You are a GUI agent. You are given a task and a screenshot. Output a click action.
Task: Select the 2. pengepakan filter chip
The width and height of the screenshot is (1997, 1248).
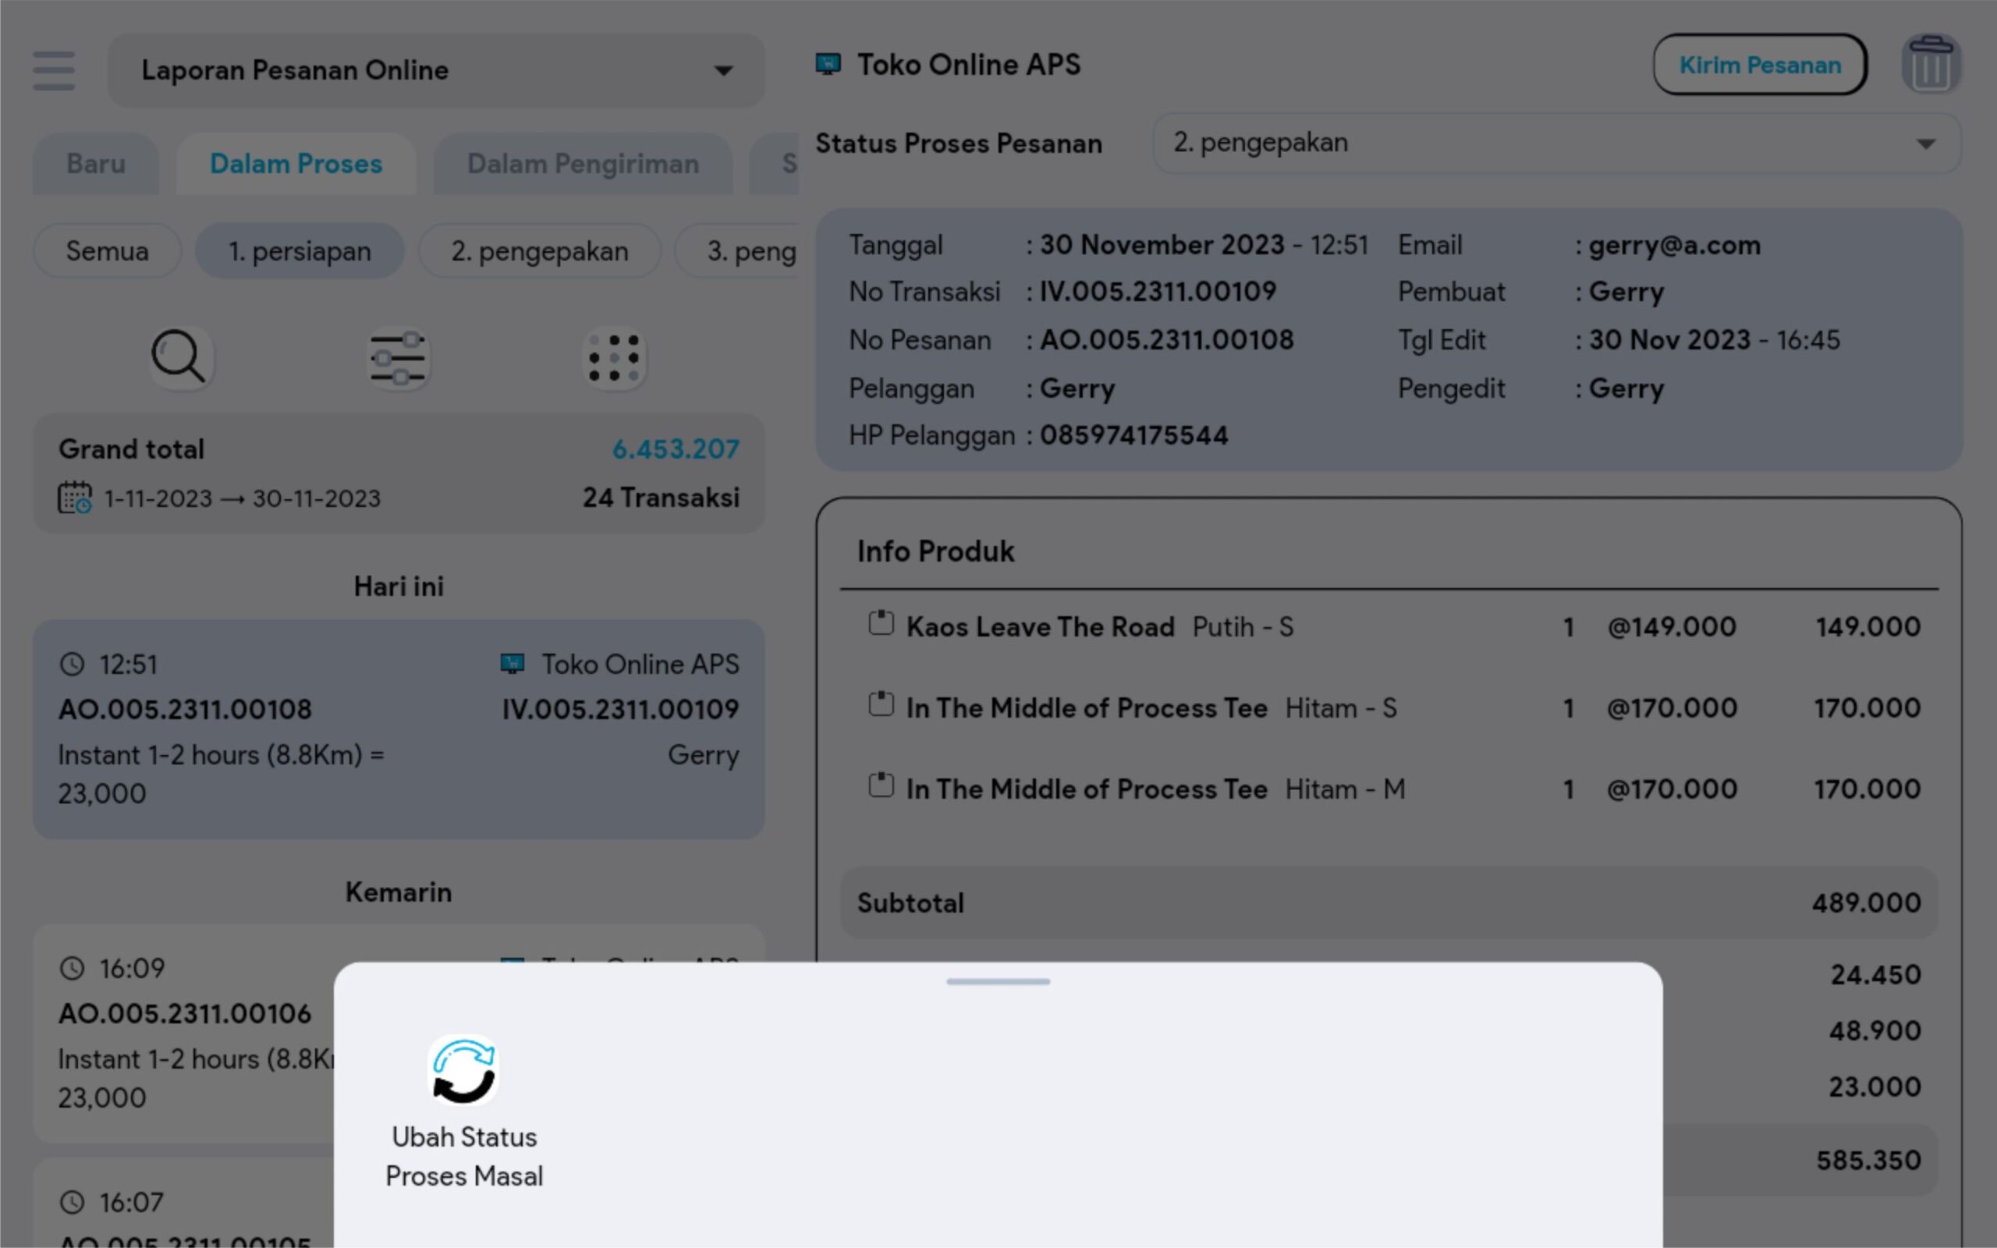tap(539, 251)
